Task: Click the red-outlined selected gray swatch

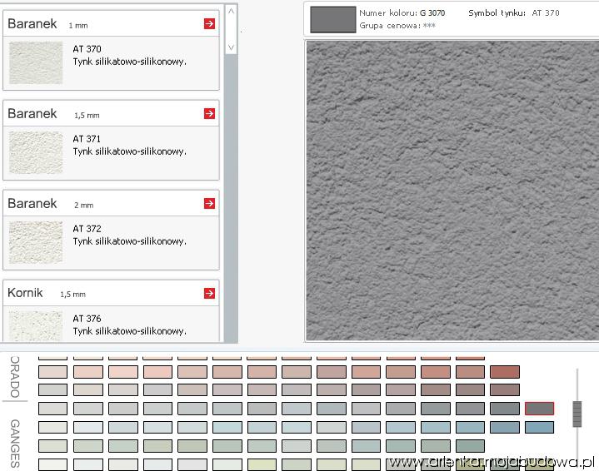Action: [x=539, y=409]
